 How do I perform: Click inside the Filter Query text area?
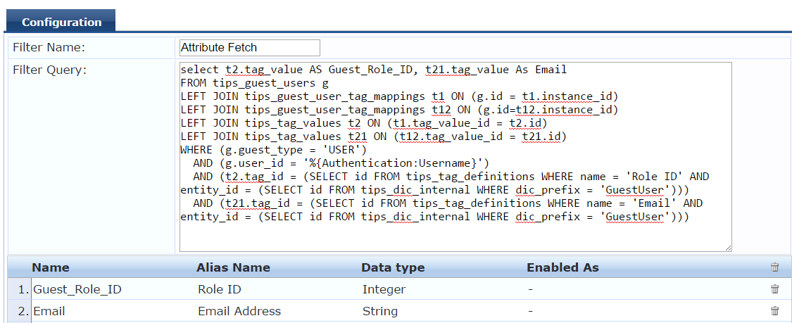[455, 157]
